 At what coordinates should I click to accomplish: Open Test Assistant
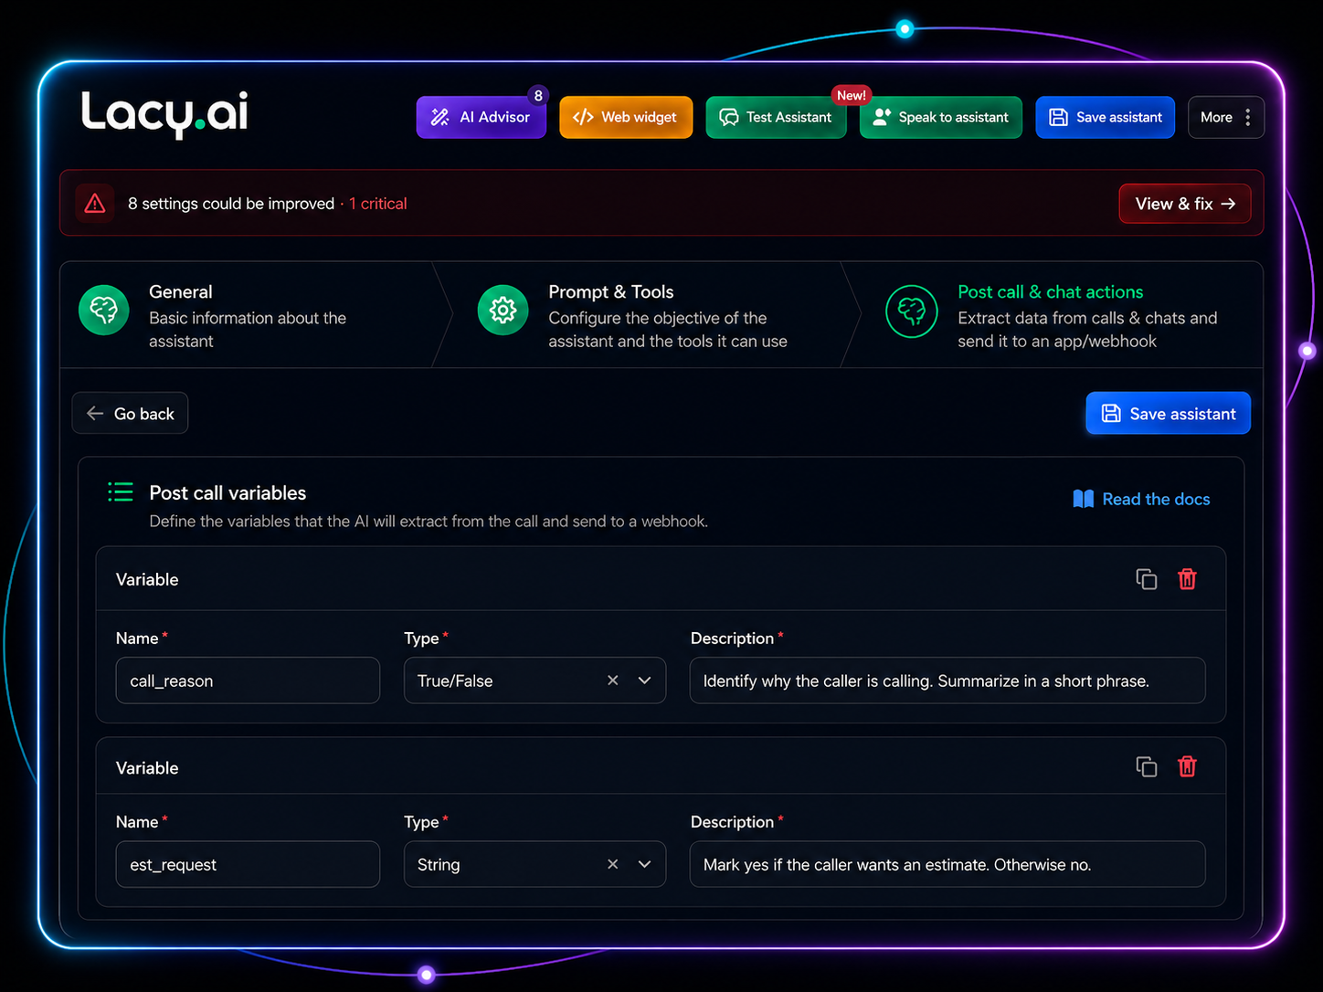click(776, 117)
